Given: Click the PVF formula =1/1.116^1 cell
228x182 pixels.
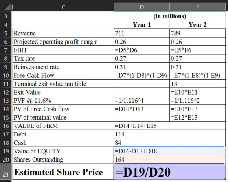Looking at the screenshot, I should click(142, 100).
